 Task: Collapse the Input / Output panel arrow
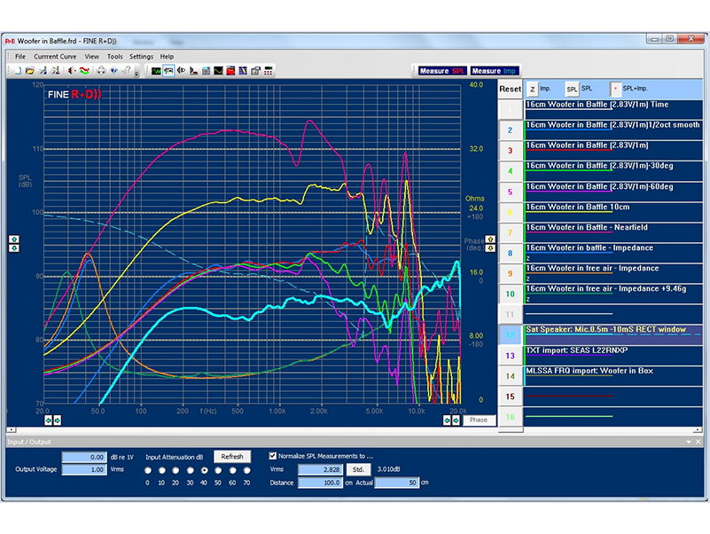point(688,441)
